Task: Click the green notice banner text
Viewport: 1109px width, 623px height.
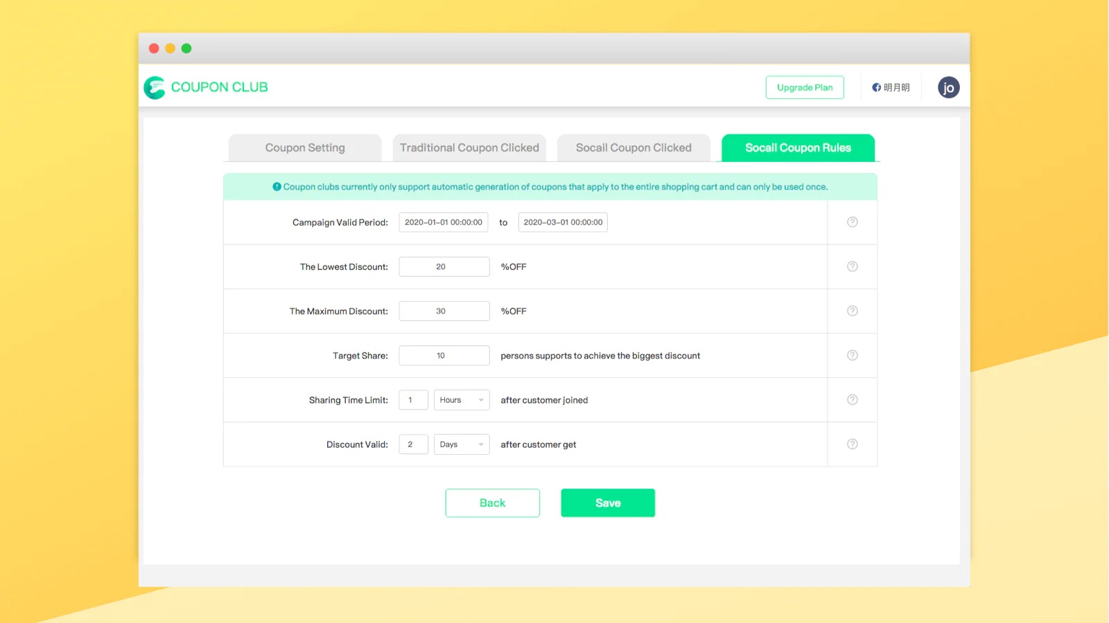Action: pyautogui.click(x=555, y=187)
